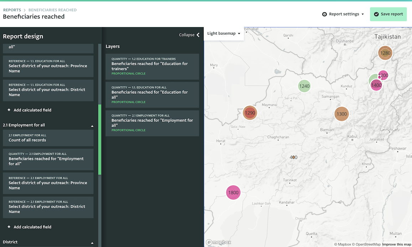This screenshot has height=247, width=412.
Task: Click the plus icon under Employment for all fields
Action: click(x=9, y=227)
